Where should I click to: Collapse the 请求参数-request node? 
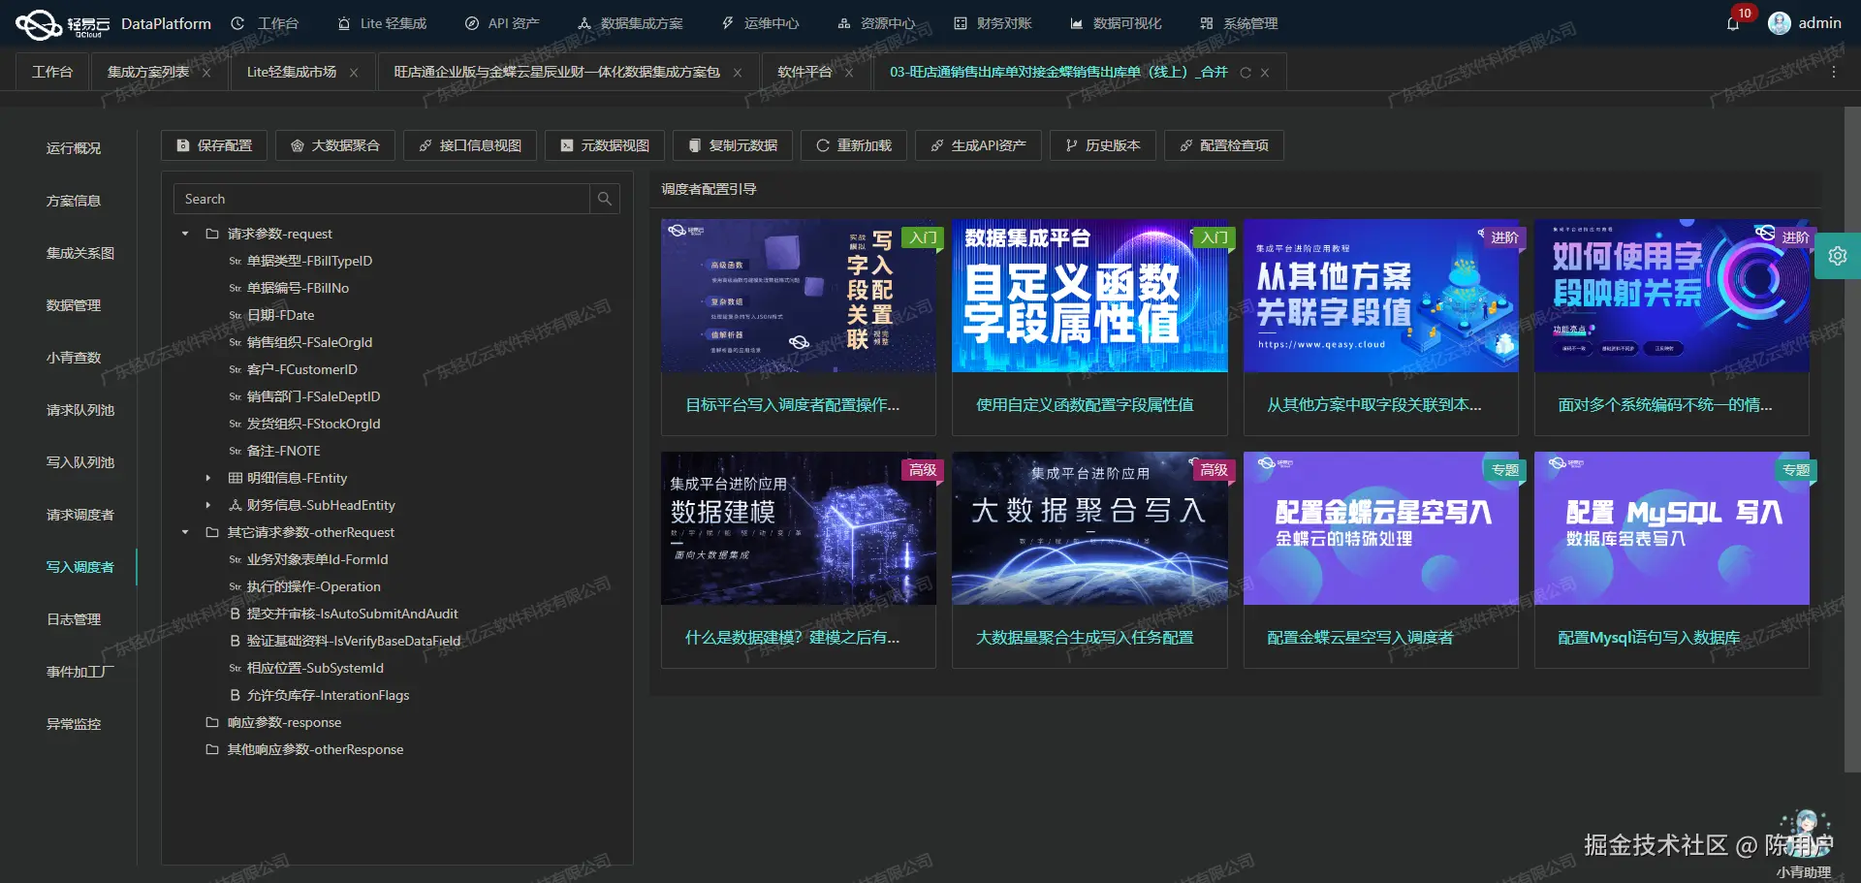point(184,234)
